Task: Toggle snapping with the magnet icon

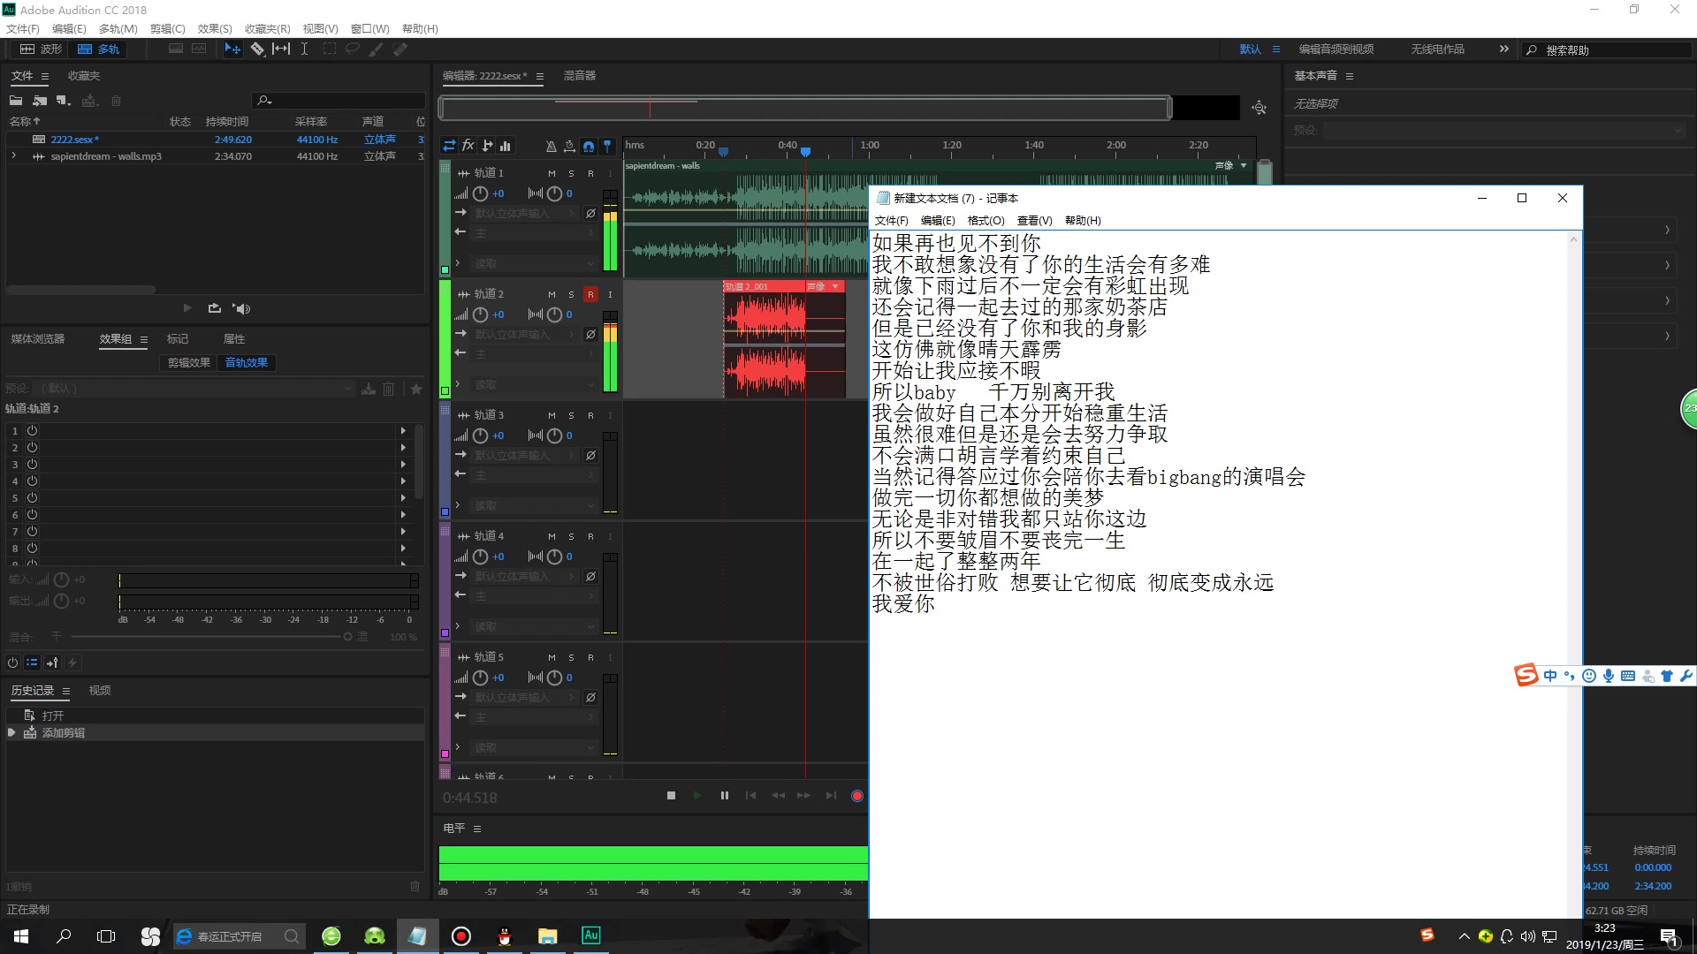Action: click(x=589, y=146)
